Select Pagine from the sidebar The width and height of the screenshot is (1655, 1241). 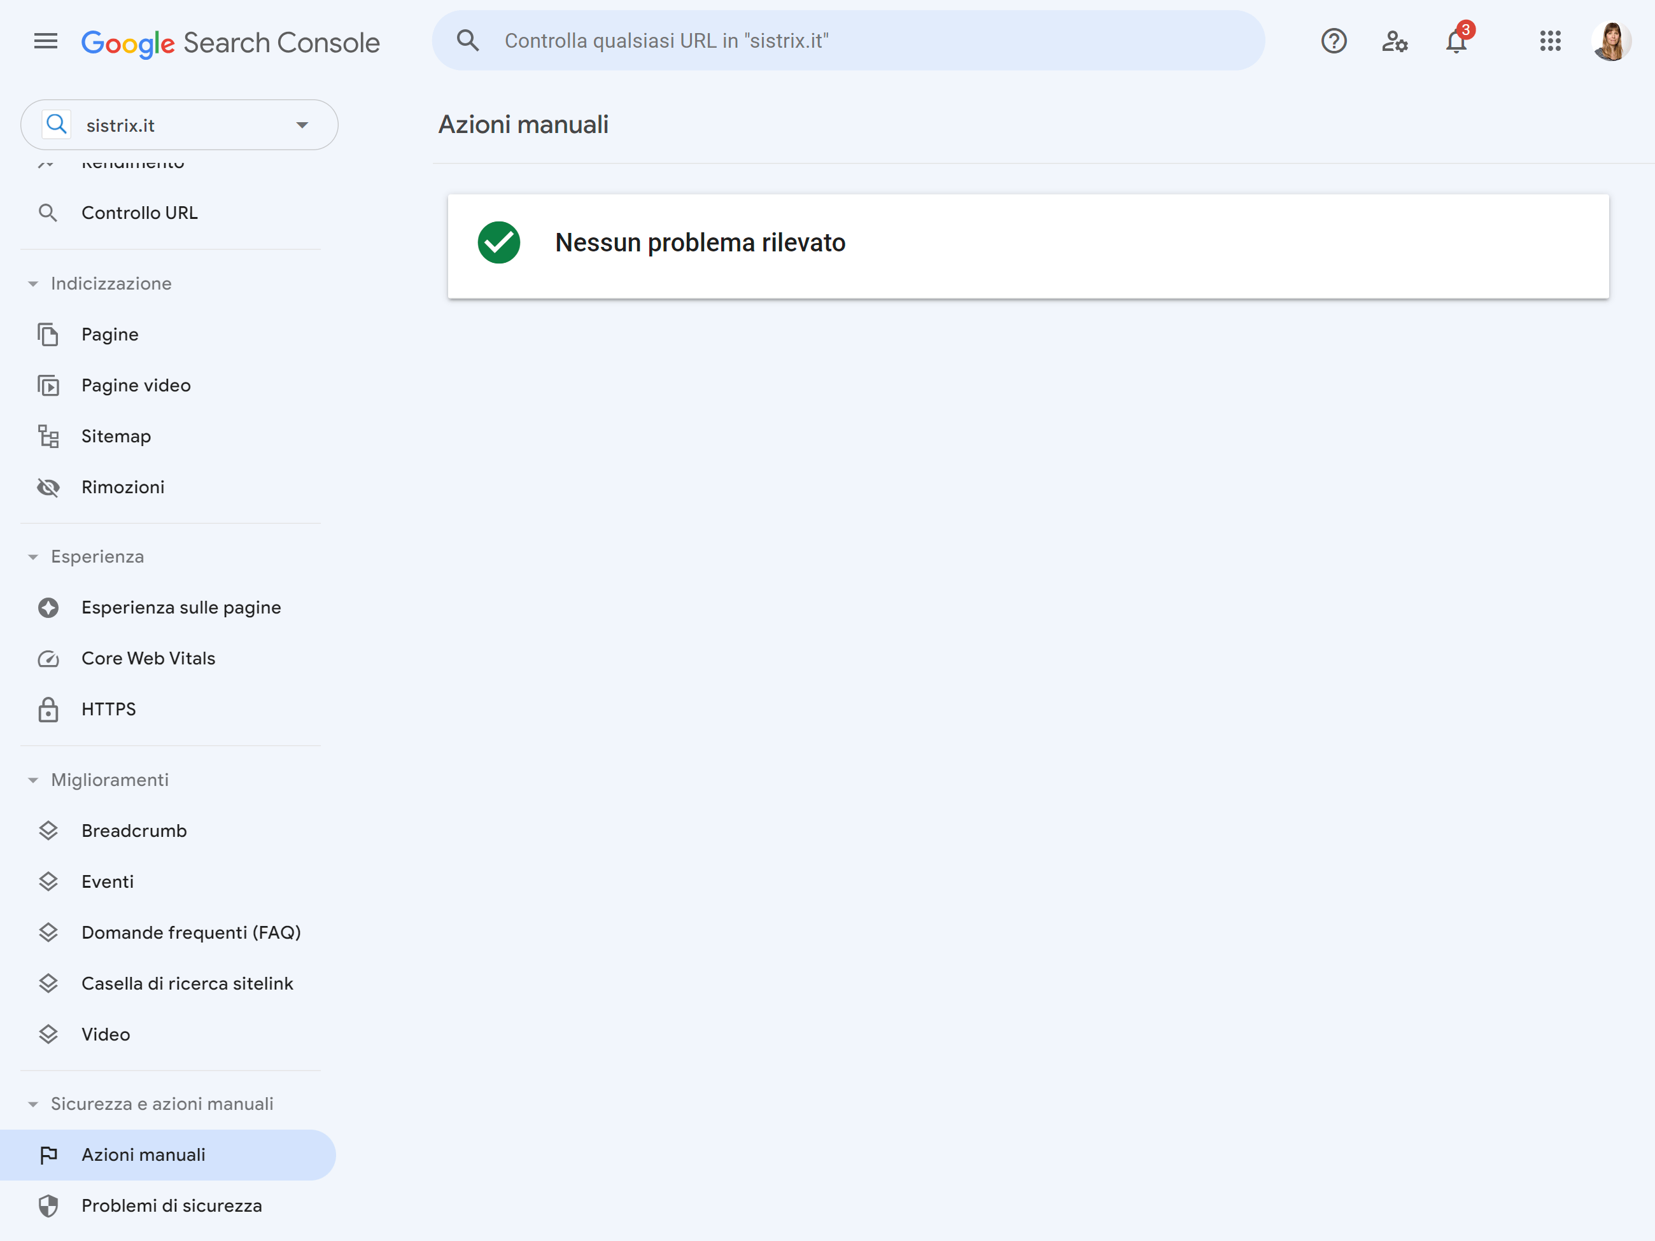[111, 332]
